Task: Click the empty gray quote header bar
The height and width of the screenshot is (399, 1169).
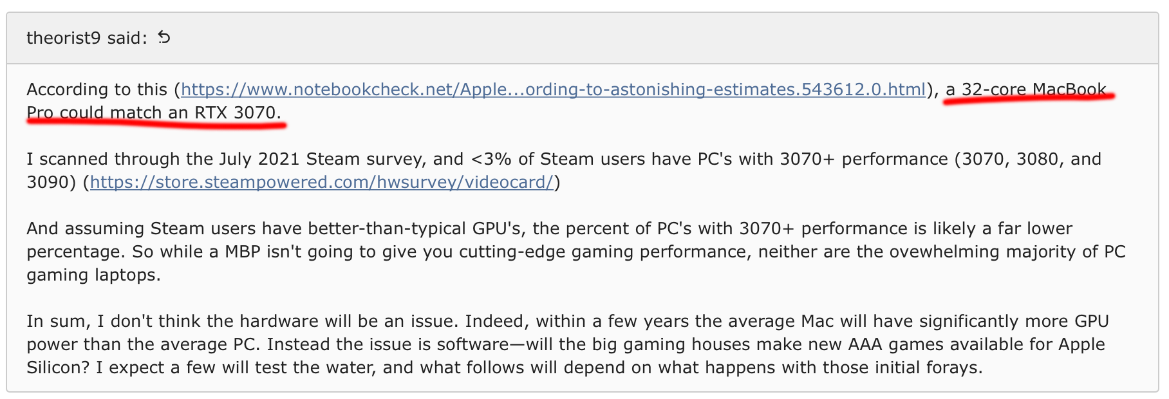Action: pyautogui.click(x=644, y=38)
